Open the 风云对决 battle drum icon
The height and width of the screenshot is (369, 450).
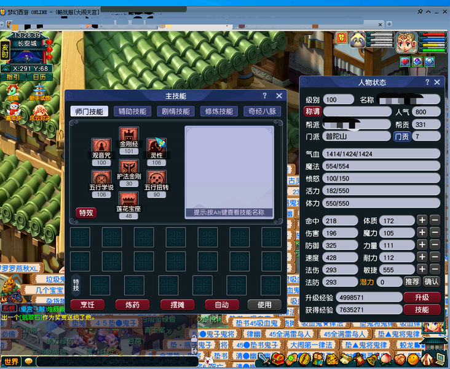point(39,112)
